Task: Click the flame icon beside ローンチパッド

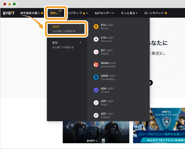Action: pos(166,13)
